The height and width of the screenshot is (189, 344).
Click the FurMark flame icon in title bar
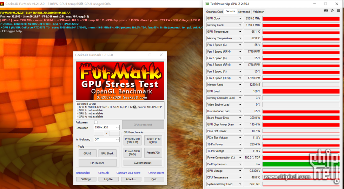click(2, 4)
